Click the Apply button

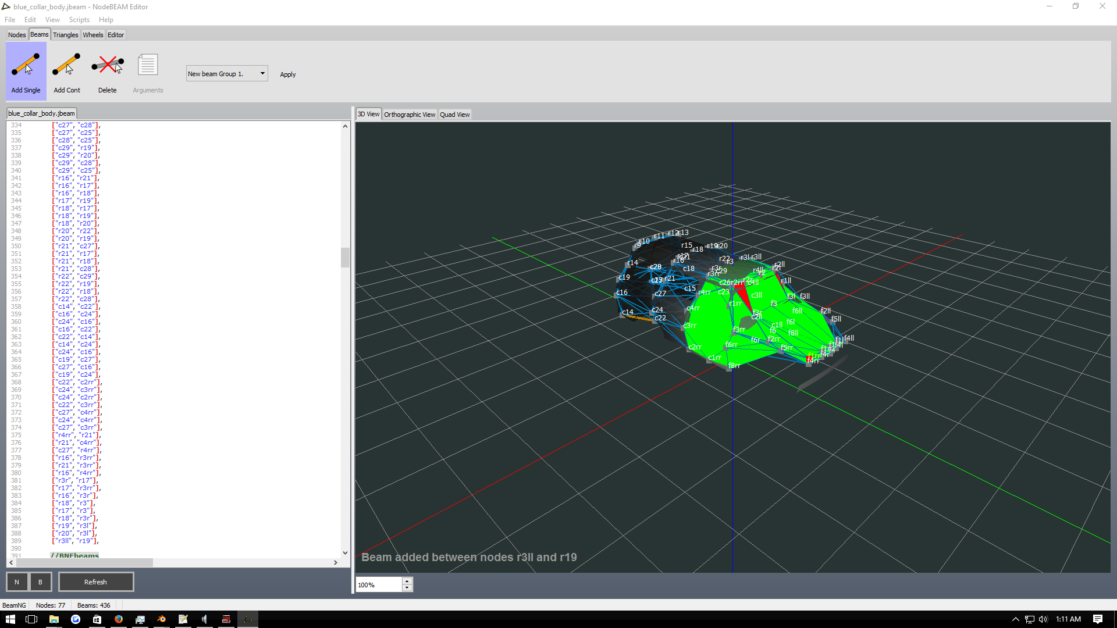pyautogui.click(x=288, y=74)
